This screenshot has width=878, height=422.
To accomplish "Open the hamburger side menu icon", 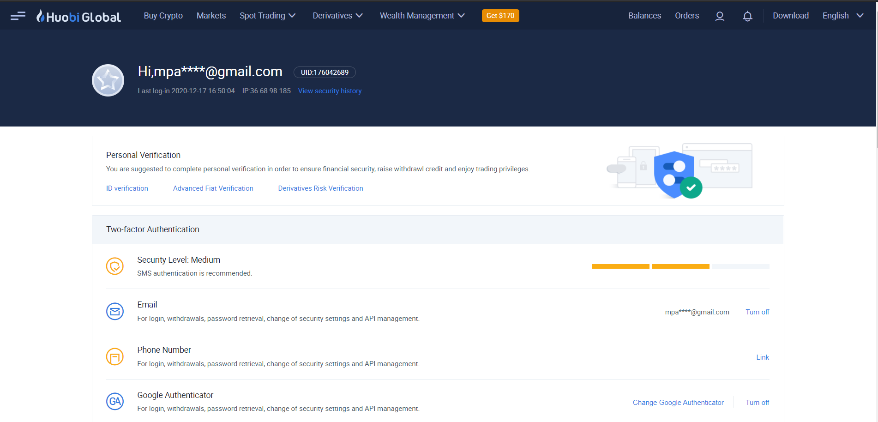I will pos(18,16).
